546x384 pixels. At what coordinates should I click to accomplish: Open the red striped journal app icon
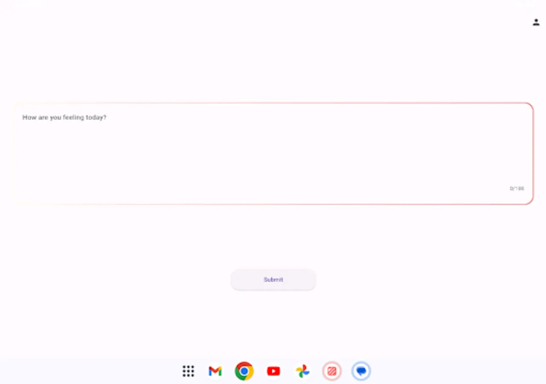click(332, 371)
